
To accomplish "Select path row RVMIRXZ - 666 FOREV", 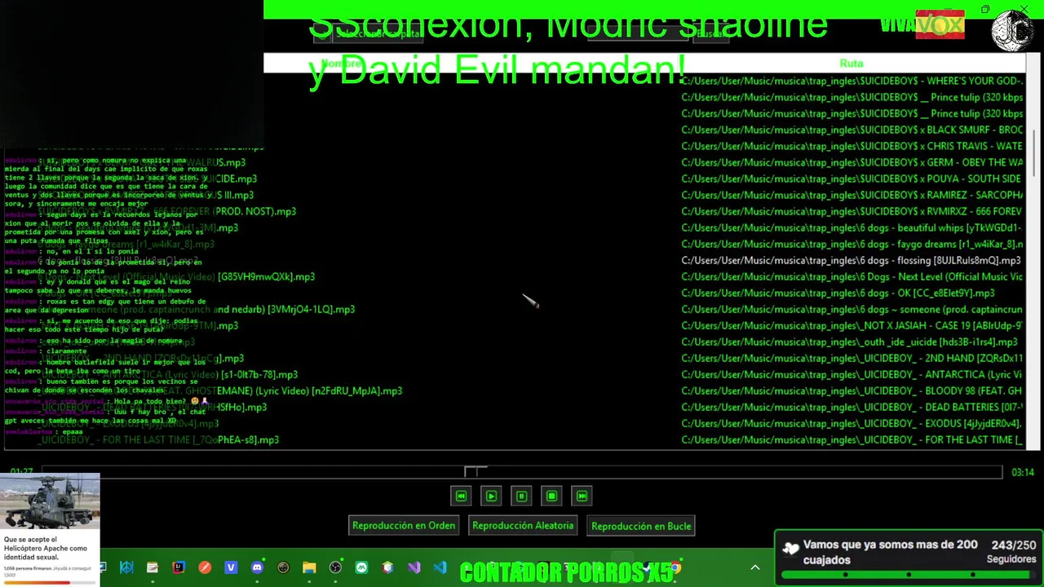I will [852, 211].
